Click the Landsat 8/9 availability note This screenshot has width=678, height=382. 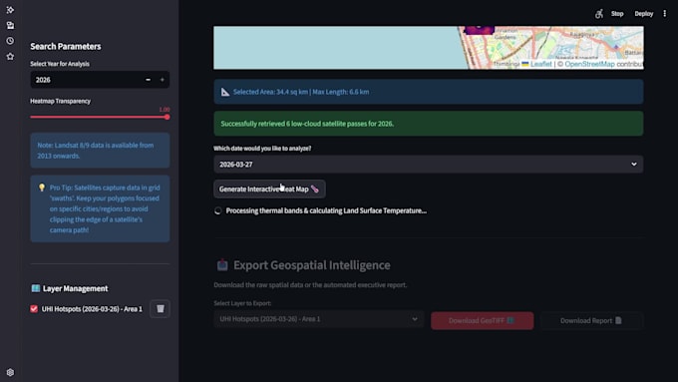[x=100, y=151]
